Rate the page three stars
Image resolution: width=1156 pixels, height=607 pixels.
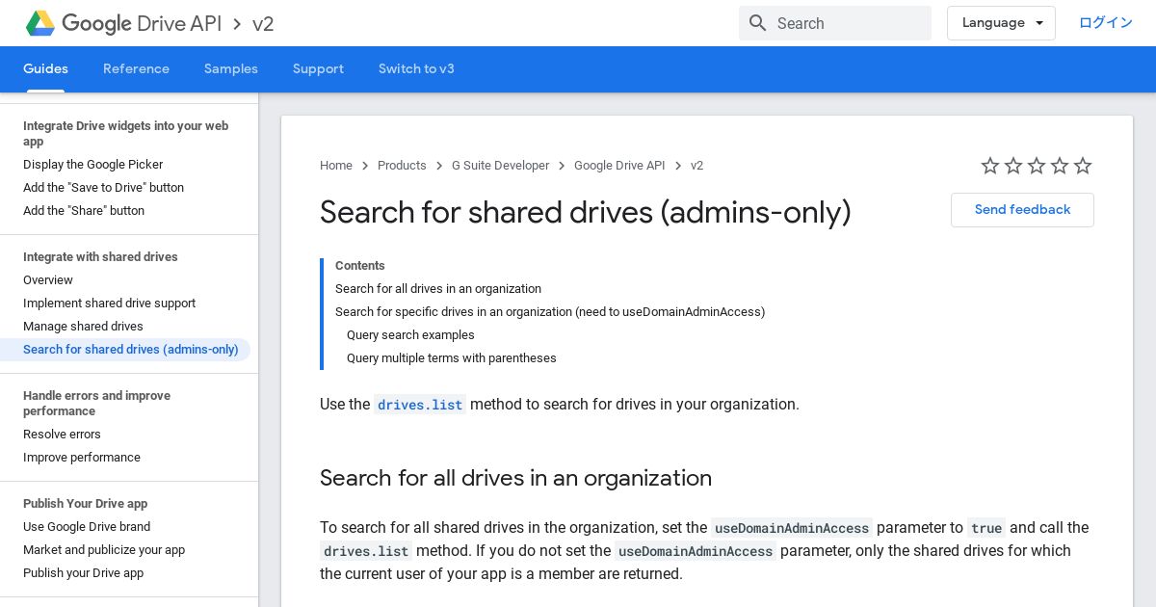pos(1037,166)
